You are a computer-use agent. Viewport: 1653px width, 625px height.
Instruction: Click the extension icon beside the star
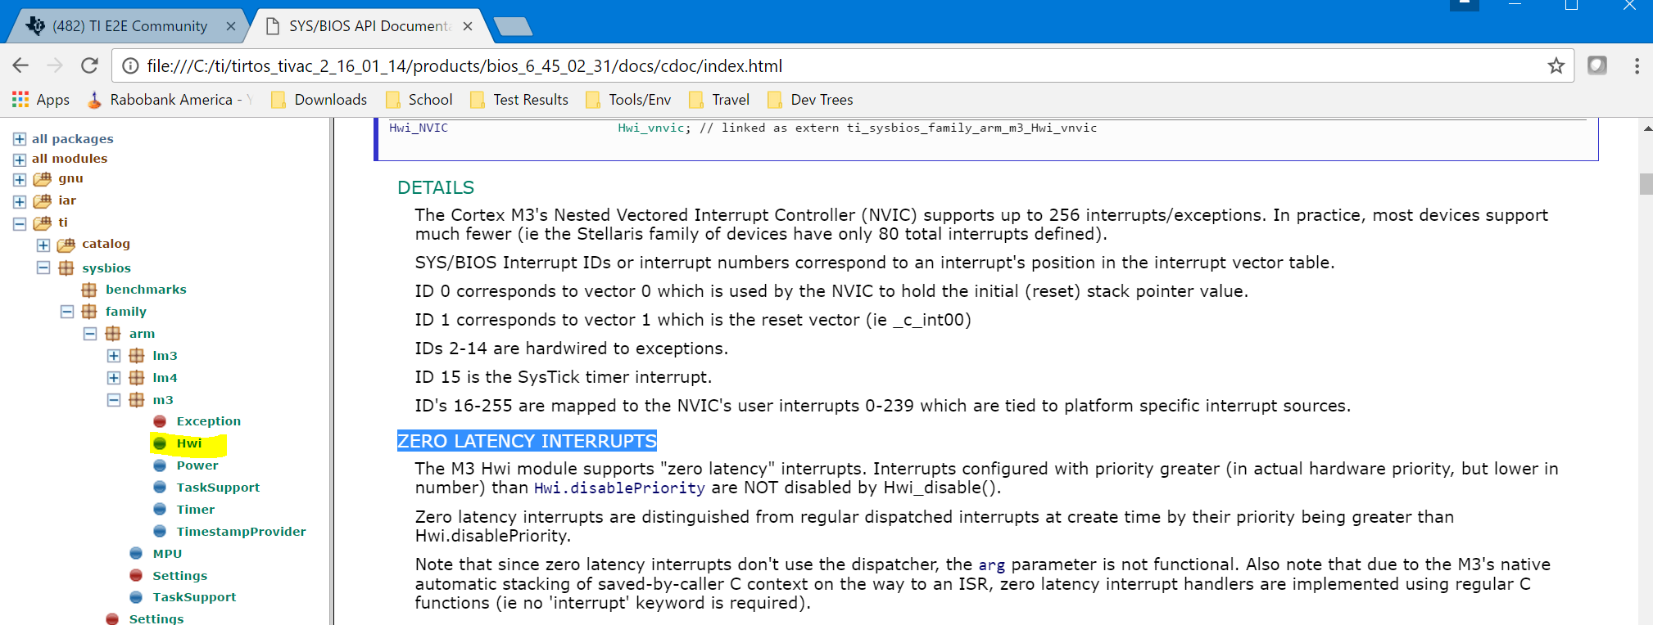1597,65
